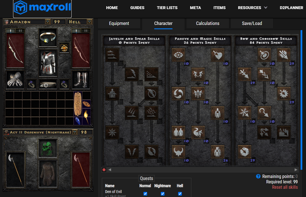Open the Amazon class dropdown
The height and width of the screenshot is (197, 306).
48,22
